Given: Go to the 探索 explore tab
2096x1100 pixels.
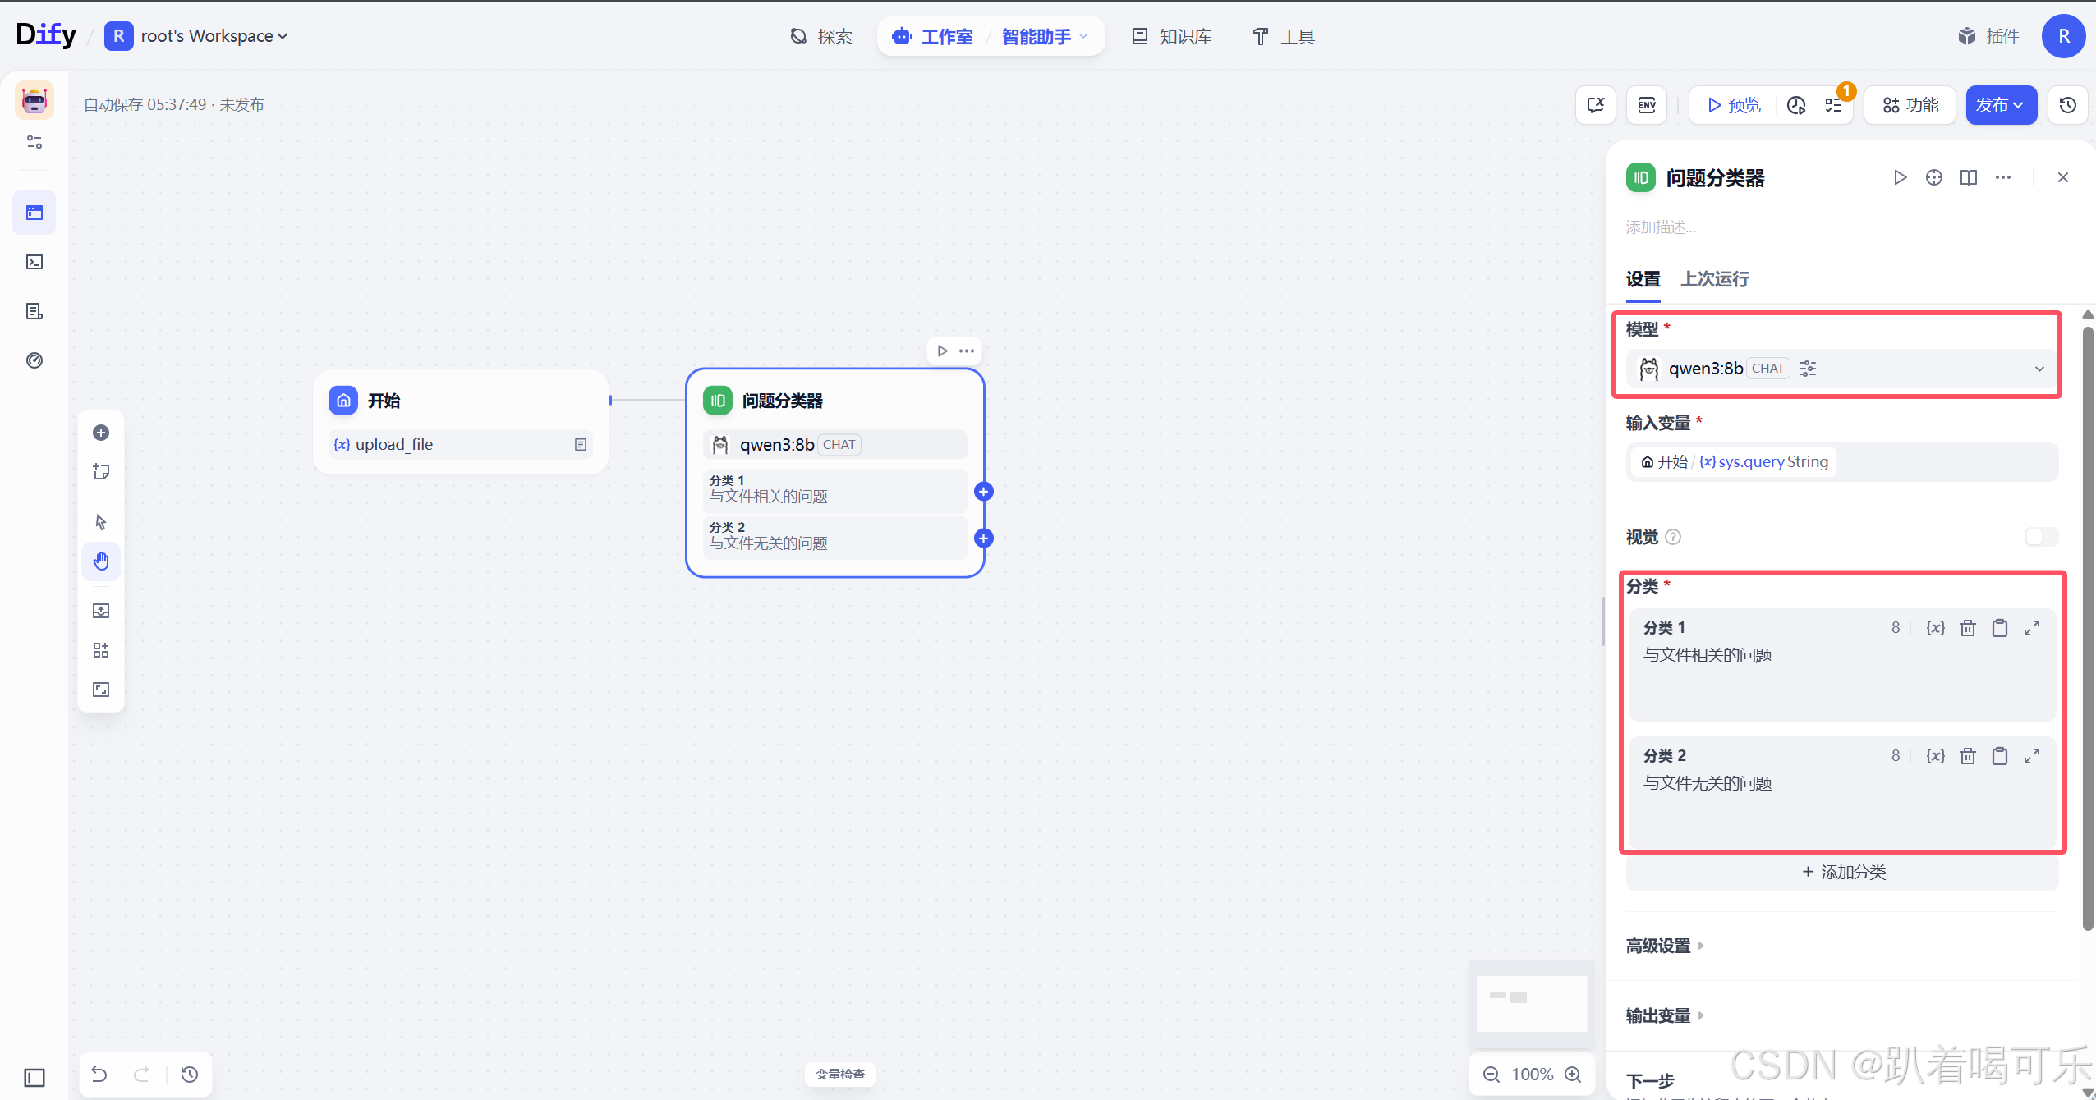Looking at the screenshot, I should (x=821, y=36).
